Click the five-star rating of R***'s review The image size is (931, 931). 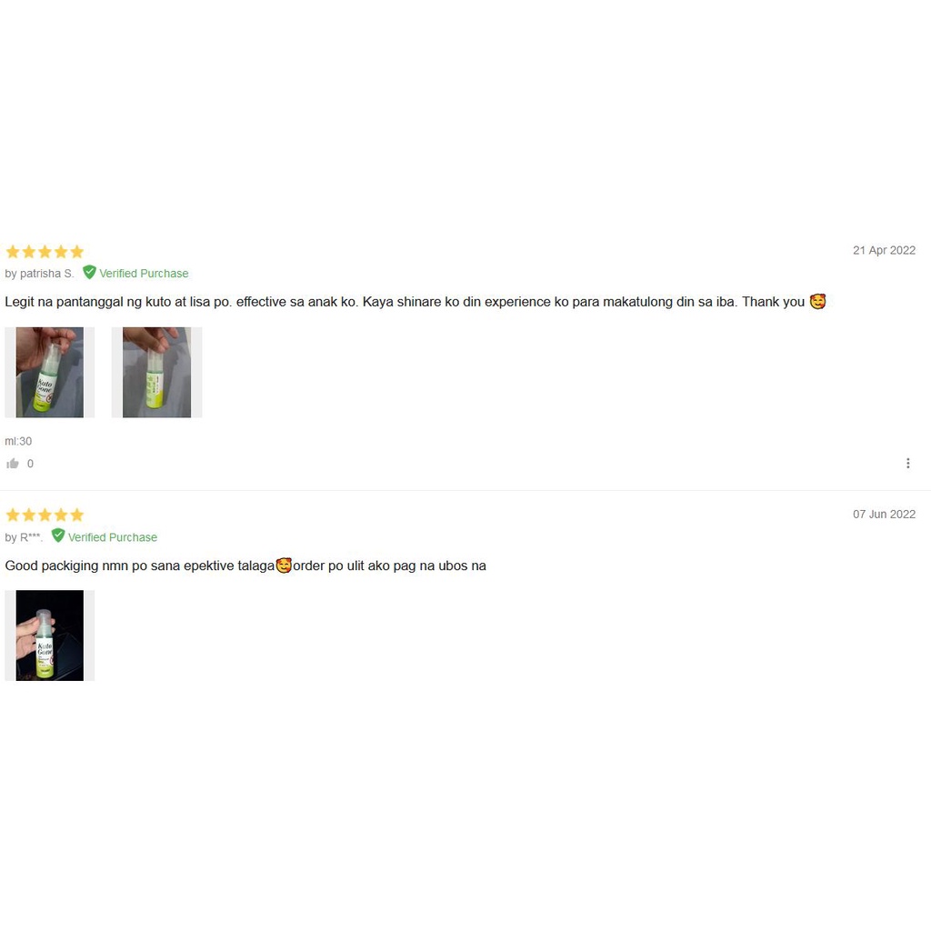coord(45,515)
